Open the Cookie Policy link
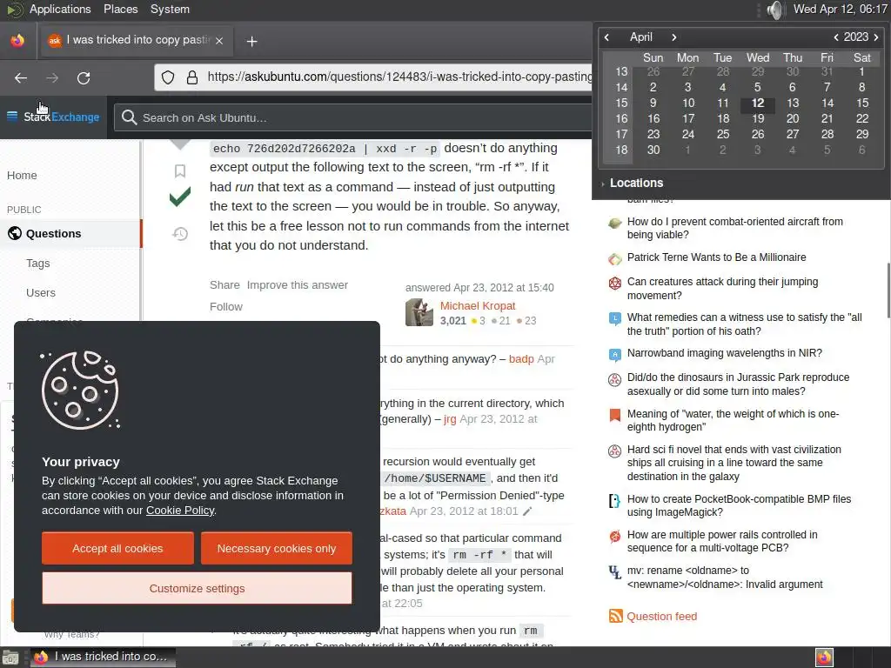The image size is (891, 668). 180,510
